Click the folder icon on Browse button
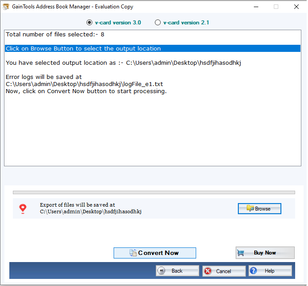 pos(250,208)
